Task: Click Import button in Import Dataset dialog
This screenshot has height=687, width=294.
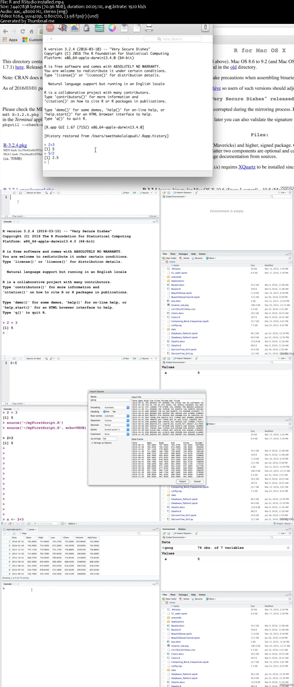Action: tap(183, 481)
